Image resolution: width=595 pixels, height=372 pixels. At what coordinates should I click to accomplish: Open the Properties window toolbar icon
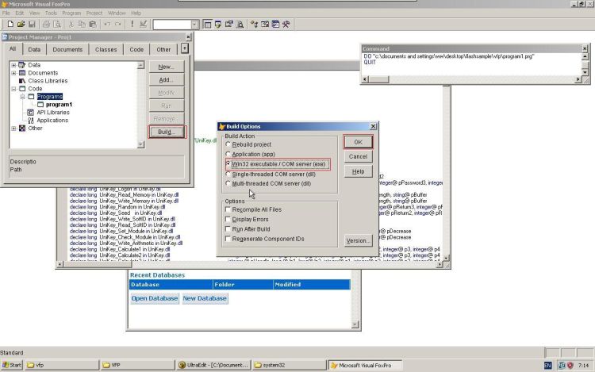(x=228, y=25)
